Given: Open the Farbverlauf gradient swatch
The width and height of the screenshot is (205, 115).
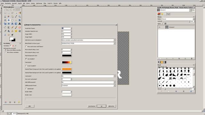Looking at the screenshot, I should (x=67, y=62).
